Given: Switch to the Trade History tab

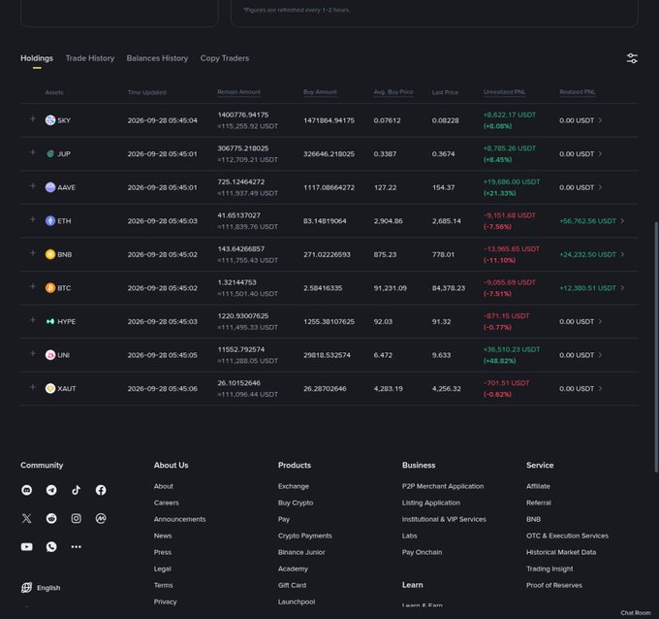Looking at the screenshot, I should pyautogui.click(x=90, y=58).
